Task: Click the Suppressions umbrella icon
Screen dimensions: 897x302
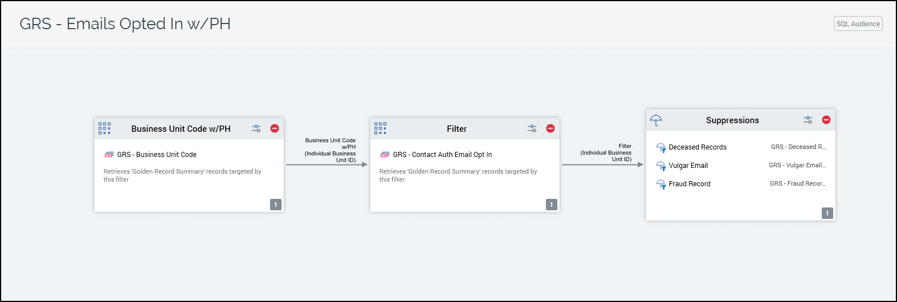Action: (x=656, y=120)
